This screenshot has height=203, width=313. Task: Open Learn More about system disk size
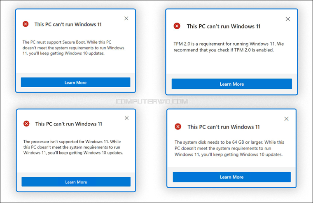(232, 177)
